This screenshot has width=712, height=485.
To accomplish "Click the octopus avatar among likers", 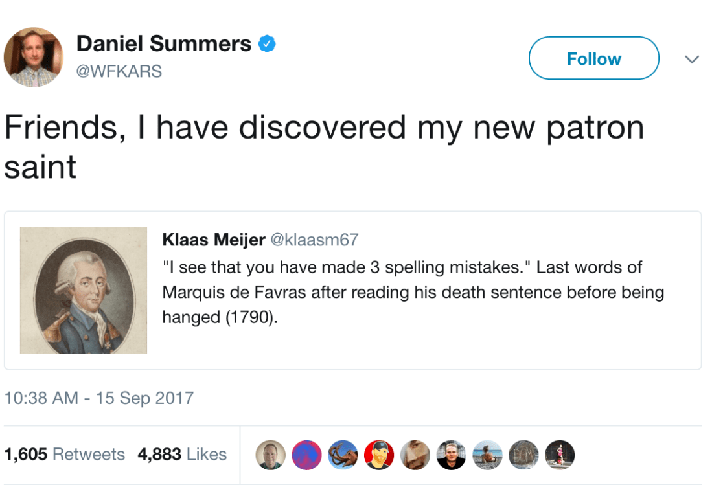I will [341, 455].
